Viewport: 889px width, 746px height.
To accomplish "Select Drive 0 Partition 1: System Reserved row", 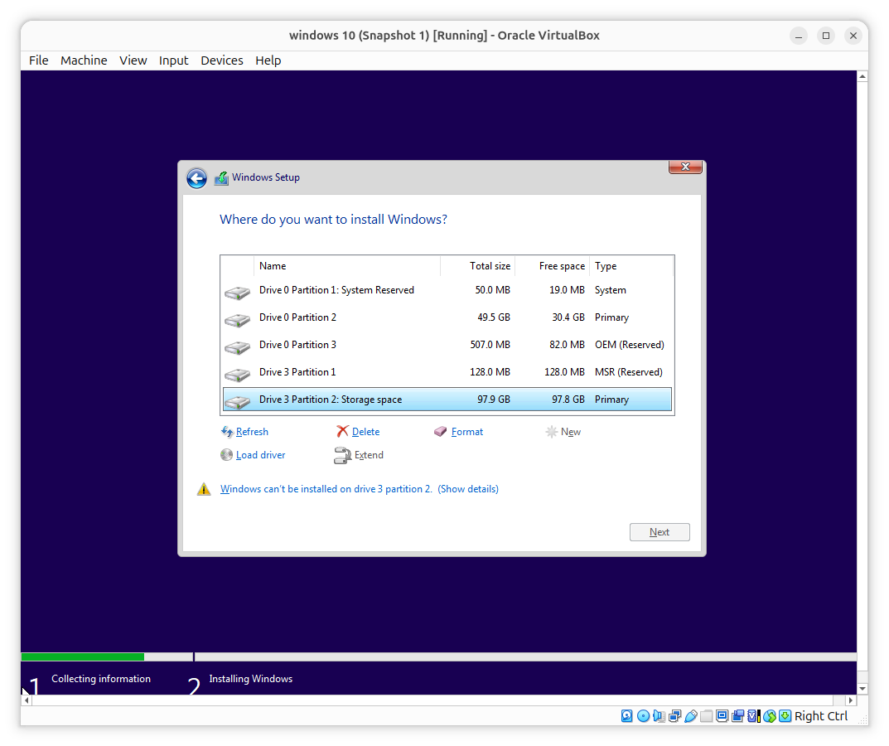I will (x=447, y=290).
